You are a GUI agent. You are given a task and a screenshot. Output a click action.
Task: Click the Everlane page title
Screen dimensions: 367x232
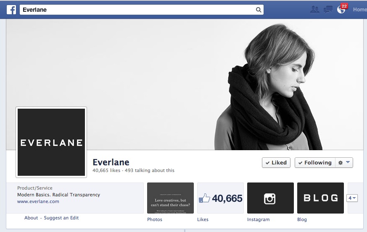point(111,162)
